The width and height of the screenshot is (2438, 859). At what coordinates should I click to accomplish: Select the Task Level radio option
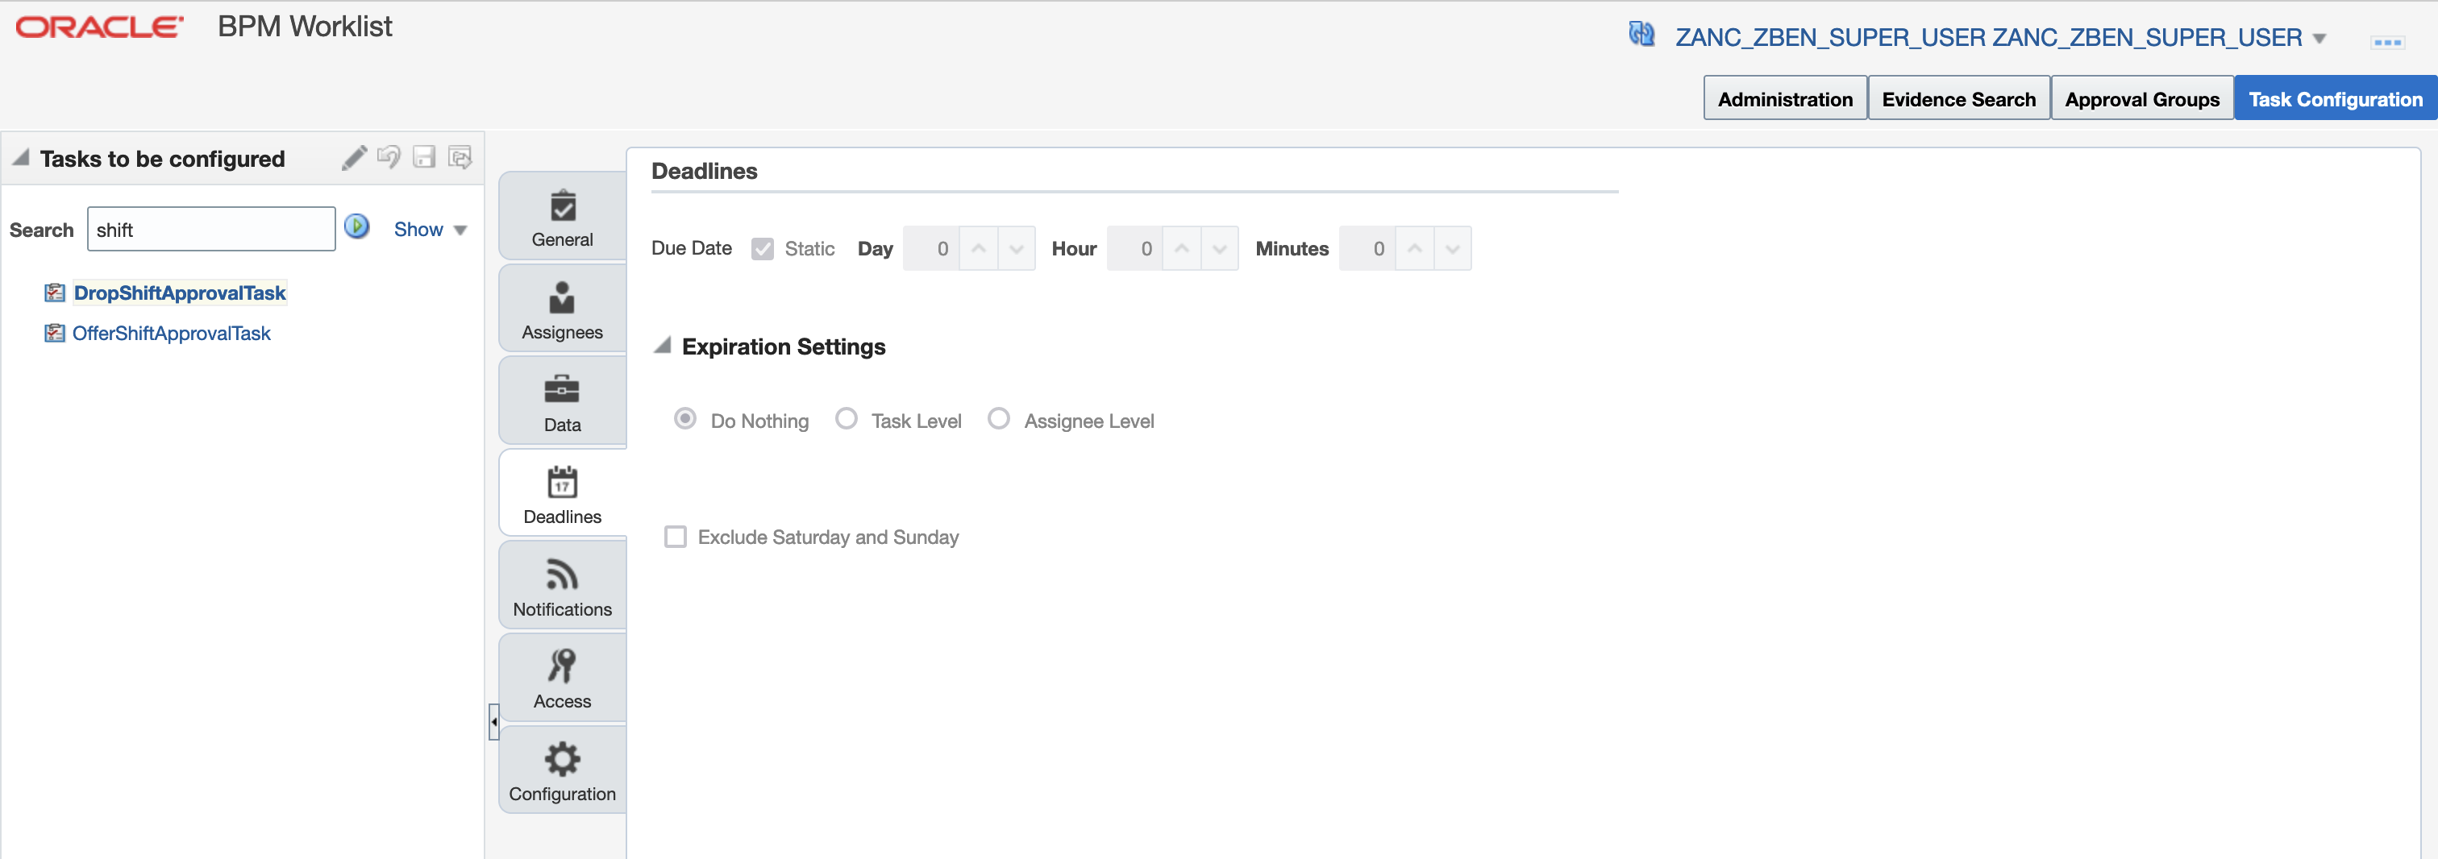coord(846,419)
